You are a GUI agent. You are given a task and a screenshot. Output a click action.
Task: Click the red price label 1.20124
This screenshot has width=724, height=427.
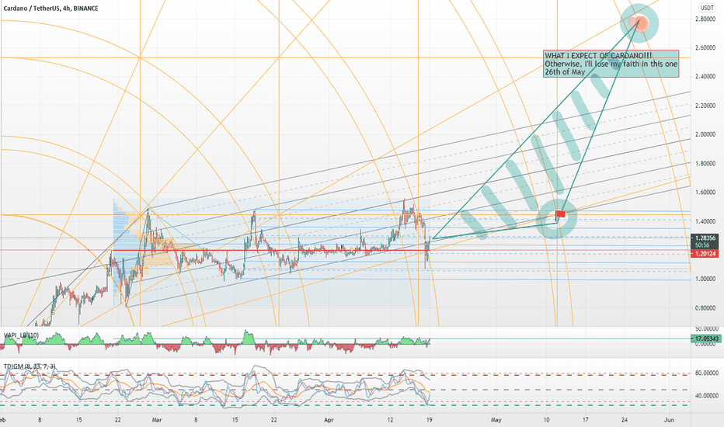(x=705, y=254)
